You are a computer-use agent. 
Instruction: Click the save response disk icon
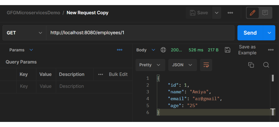click(228, 50)
